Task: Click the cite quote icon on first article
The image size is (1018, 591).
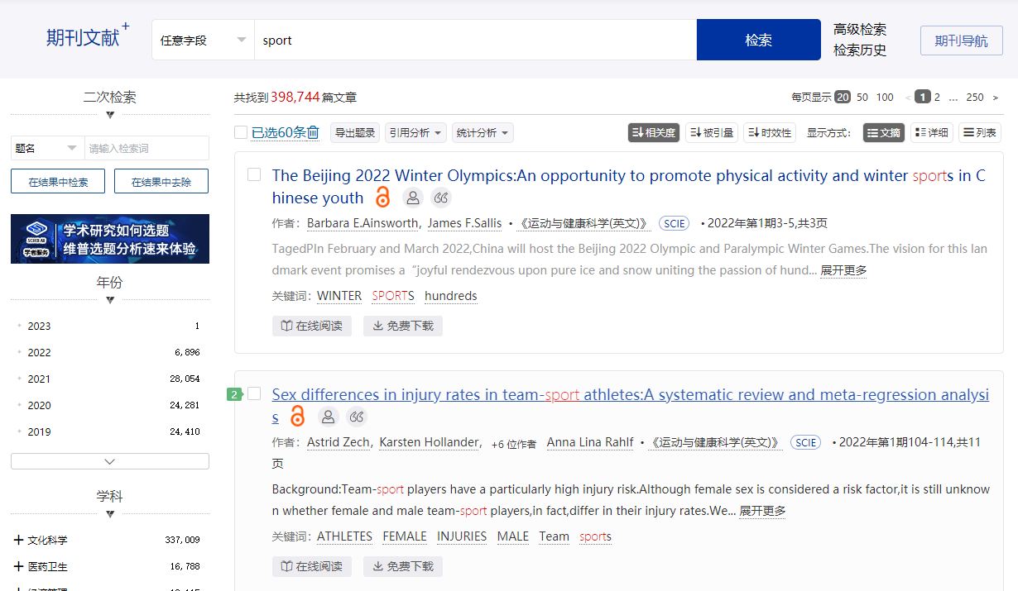Action: click(x=441, y=198)
